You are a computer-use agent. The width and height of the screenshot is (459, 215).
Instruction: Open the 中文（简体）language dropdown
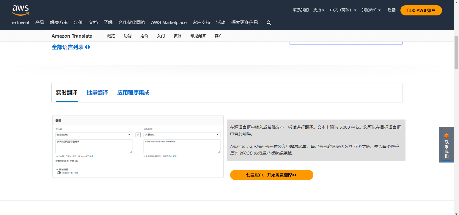coord(343,10)
